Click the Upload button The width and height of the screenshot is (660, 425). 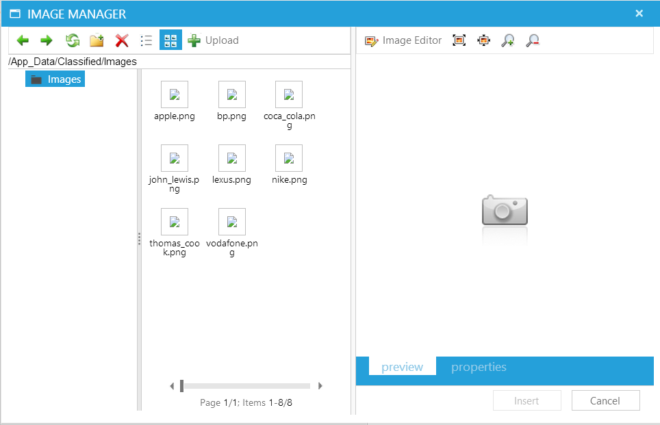213,40
